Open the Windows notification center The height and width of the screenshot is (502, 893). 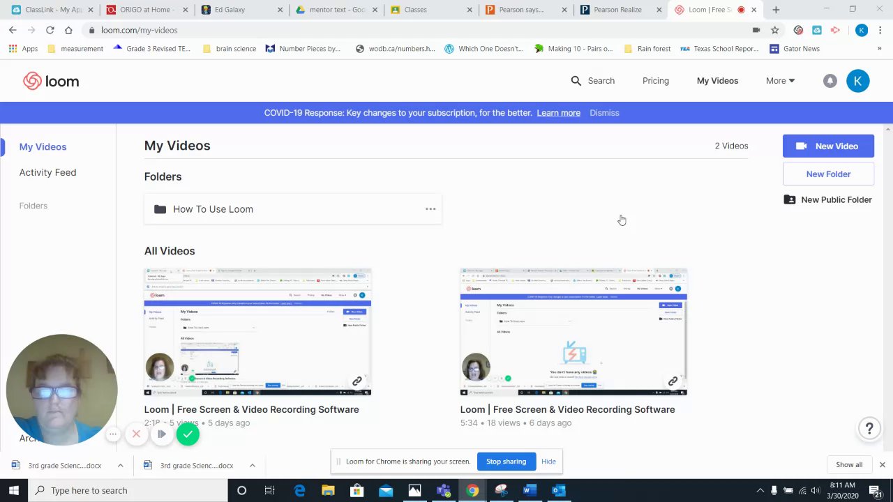pyautogui.click(x=875, y=490)
